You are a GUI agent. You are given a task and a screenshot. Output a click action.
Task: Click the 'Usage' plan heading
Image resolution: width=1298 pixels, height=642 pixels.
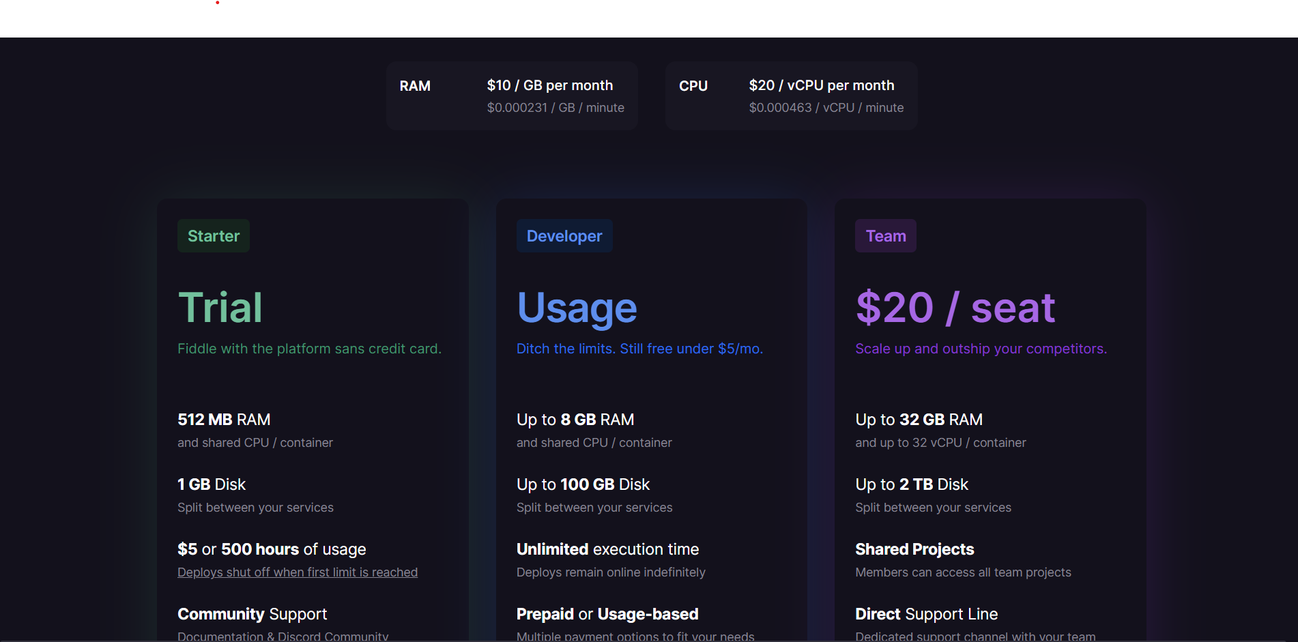(577, 308)
